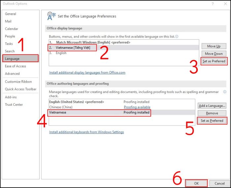
Task: Set selected display language as preferred
Action: 214,61
